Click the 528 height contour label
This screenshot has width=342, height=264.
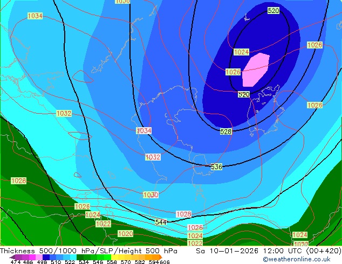tap(225, 131)
